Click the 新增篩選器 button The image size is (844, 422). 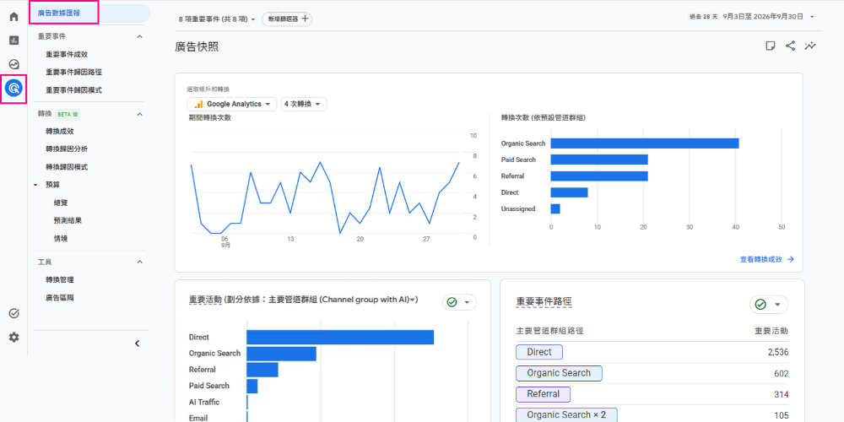[287, 19]
